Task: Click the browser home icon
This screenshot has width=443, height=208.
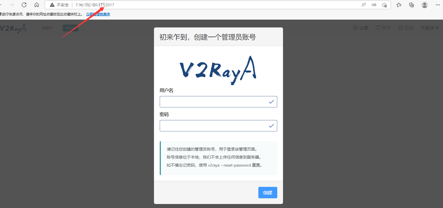Action: (36, 5)
